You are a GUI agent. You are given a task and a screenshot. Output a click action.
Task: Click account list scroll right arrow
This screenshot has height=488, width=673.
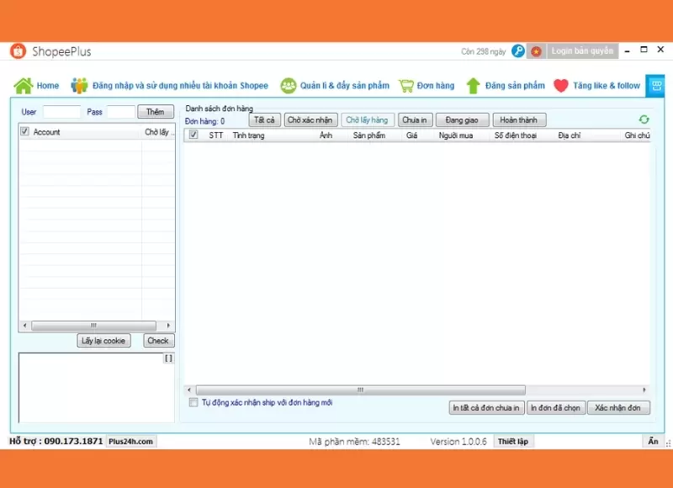pos(168,326)
